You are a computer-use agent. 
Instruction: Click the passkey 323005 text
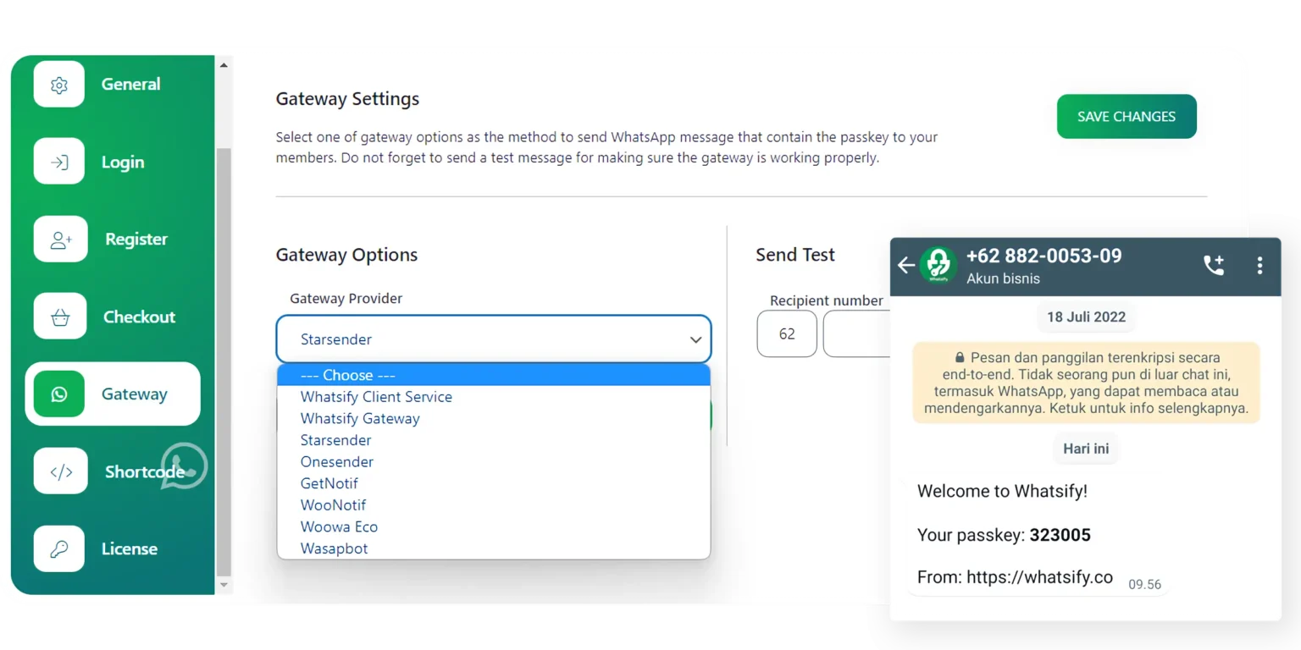pos(1060,535)
